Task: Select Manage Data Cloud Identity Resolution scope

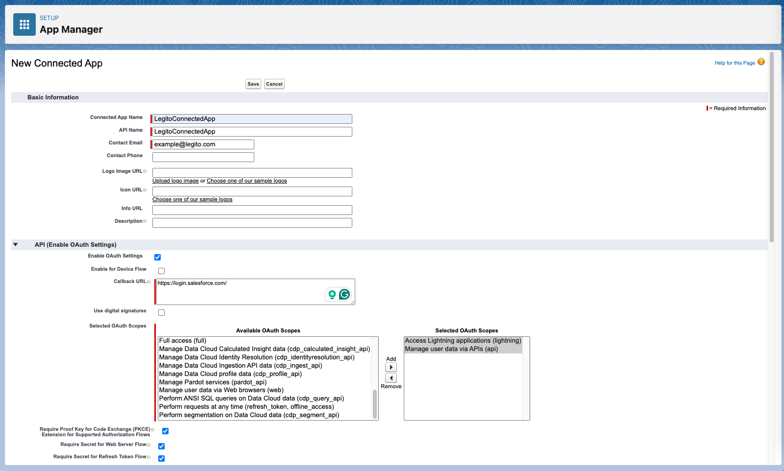Action: coord(265,357)
